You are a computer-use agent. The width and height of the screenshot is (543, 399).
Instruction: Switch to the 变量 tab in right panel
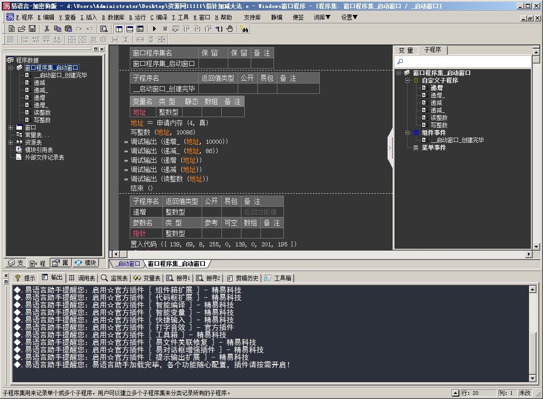(x=406, y=50)
